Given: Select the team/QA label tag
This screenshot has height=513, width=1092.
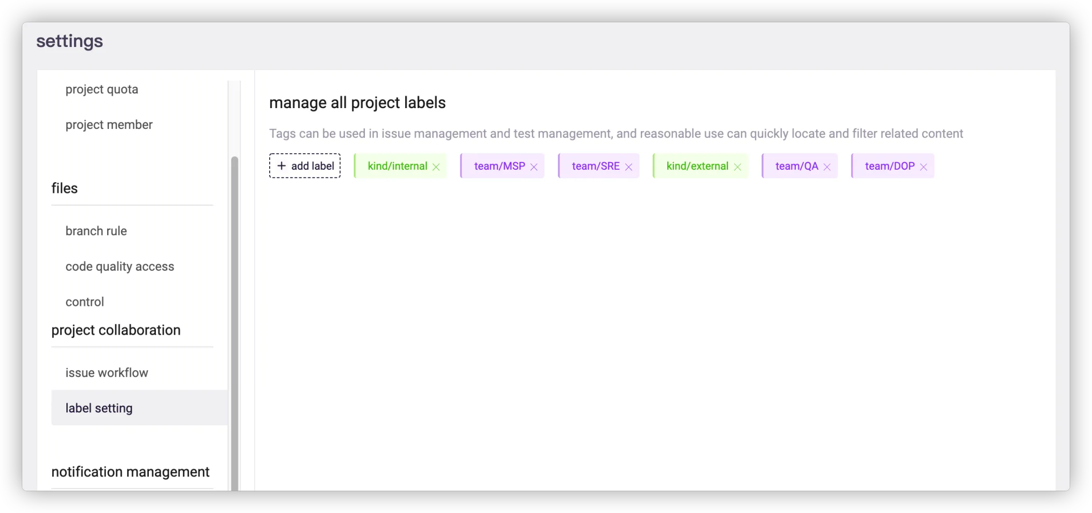Looking at the screenshot, I should [796, 166].
